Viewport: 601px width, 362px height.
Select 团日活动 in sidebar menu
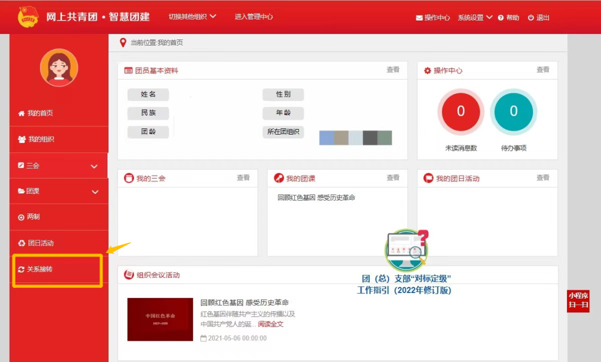click(x=40, y=244)
